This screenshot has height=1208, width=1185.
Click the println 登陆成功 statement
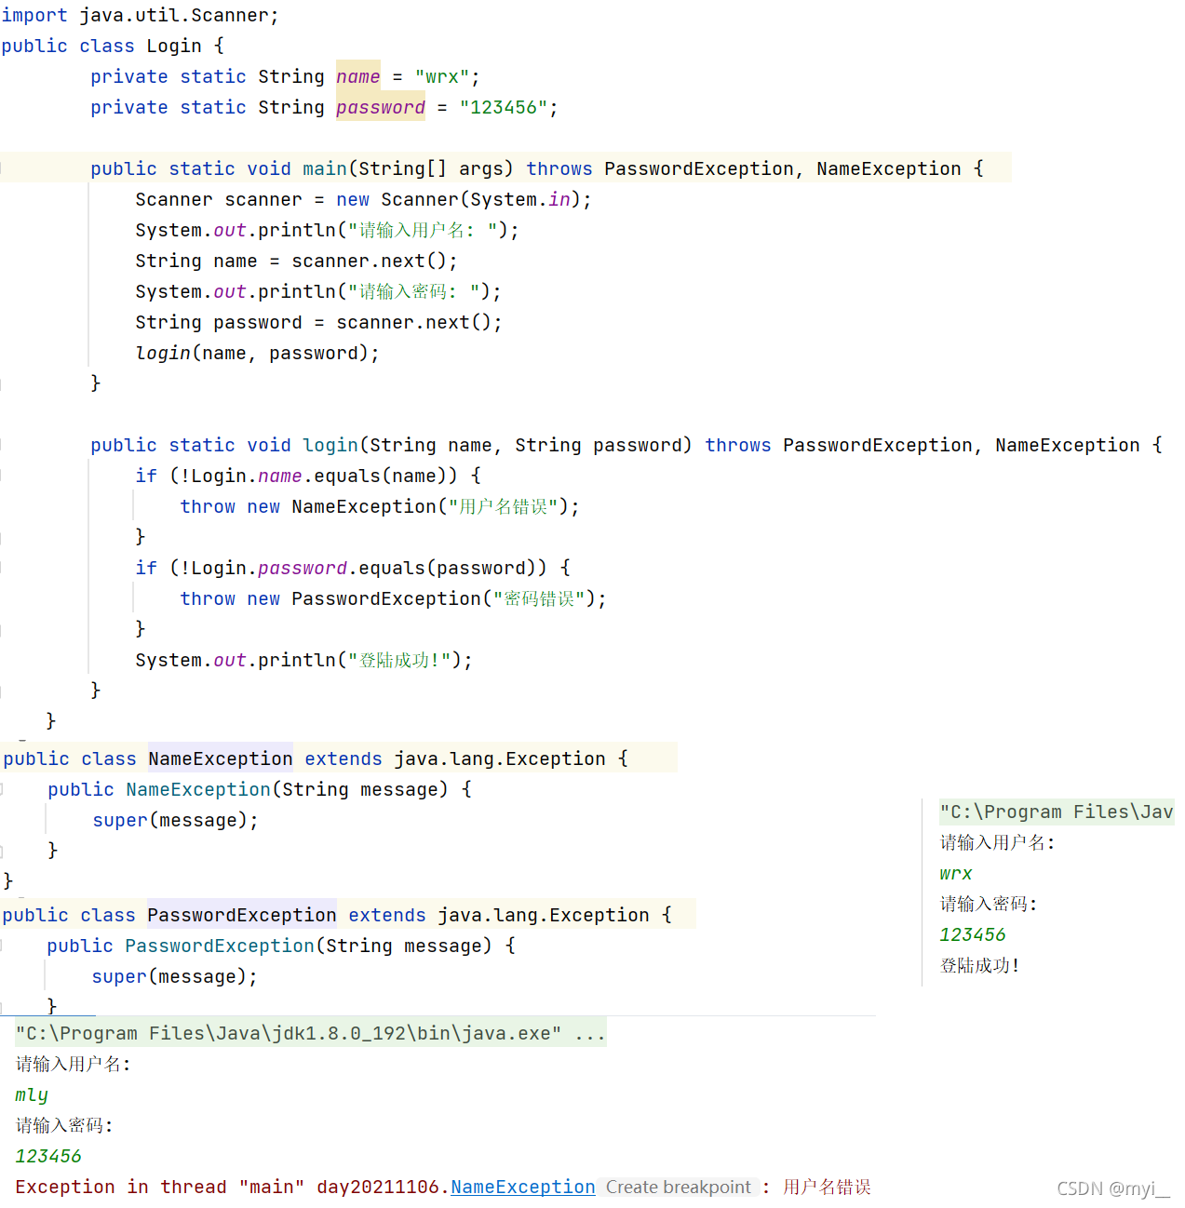click(x=303, y=660)
